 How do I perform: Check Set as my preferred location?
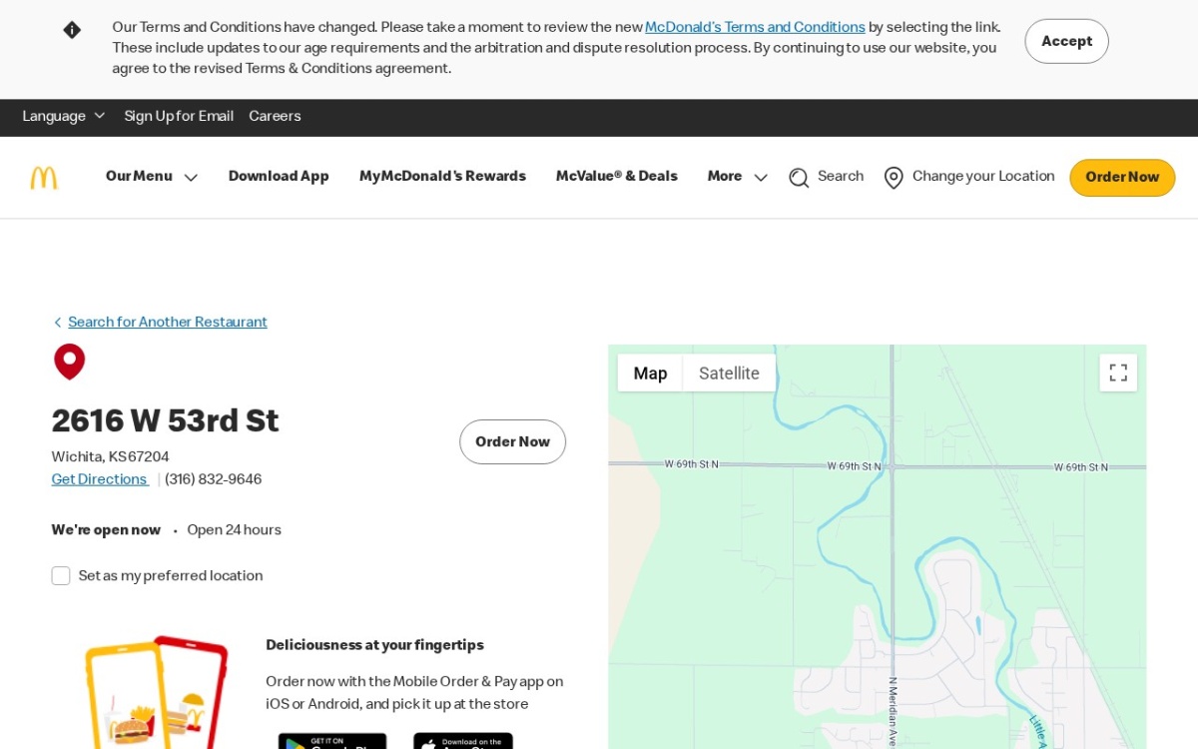pos(61,576)
